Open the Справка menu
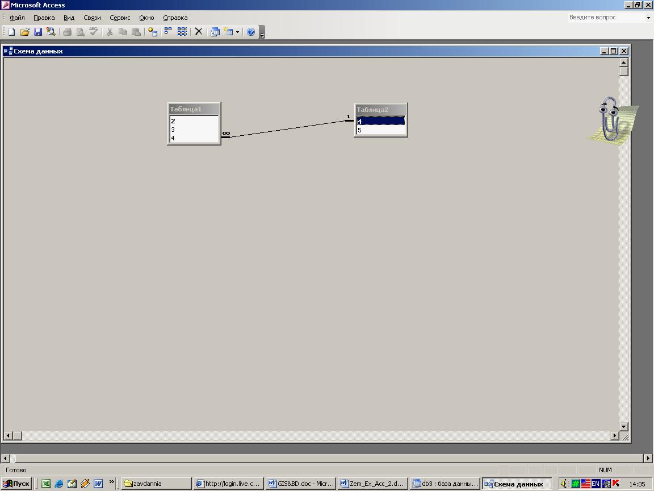654x491 pixels. point(175,18)
